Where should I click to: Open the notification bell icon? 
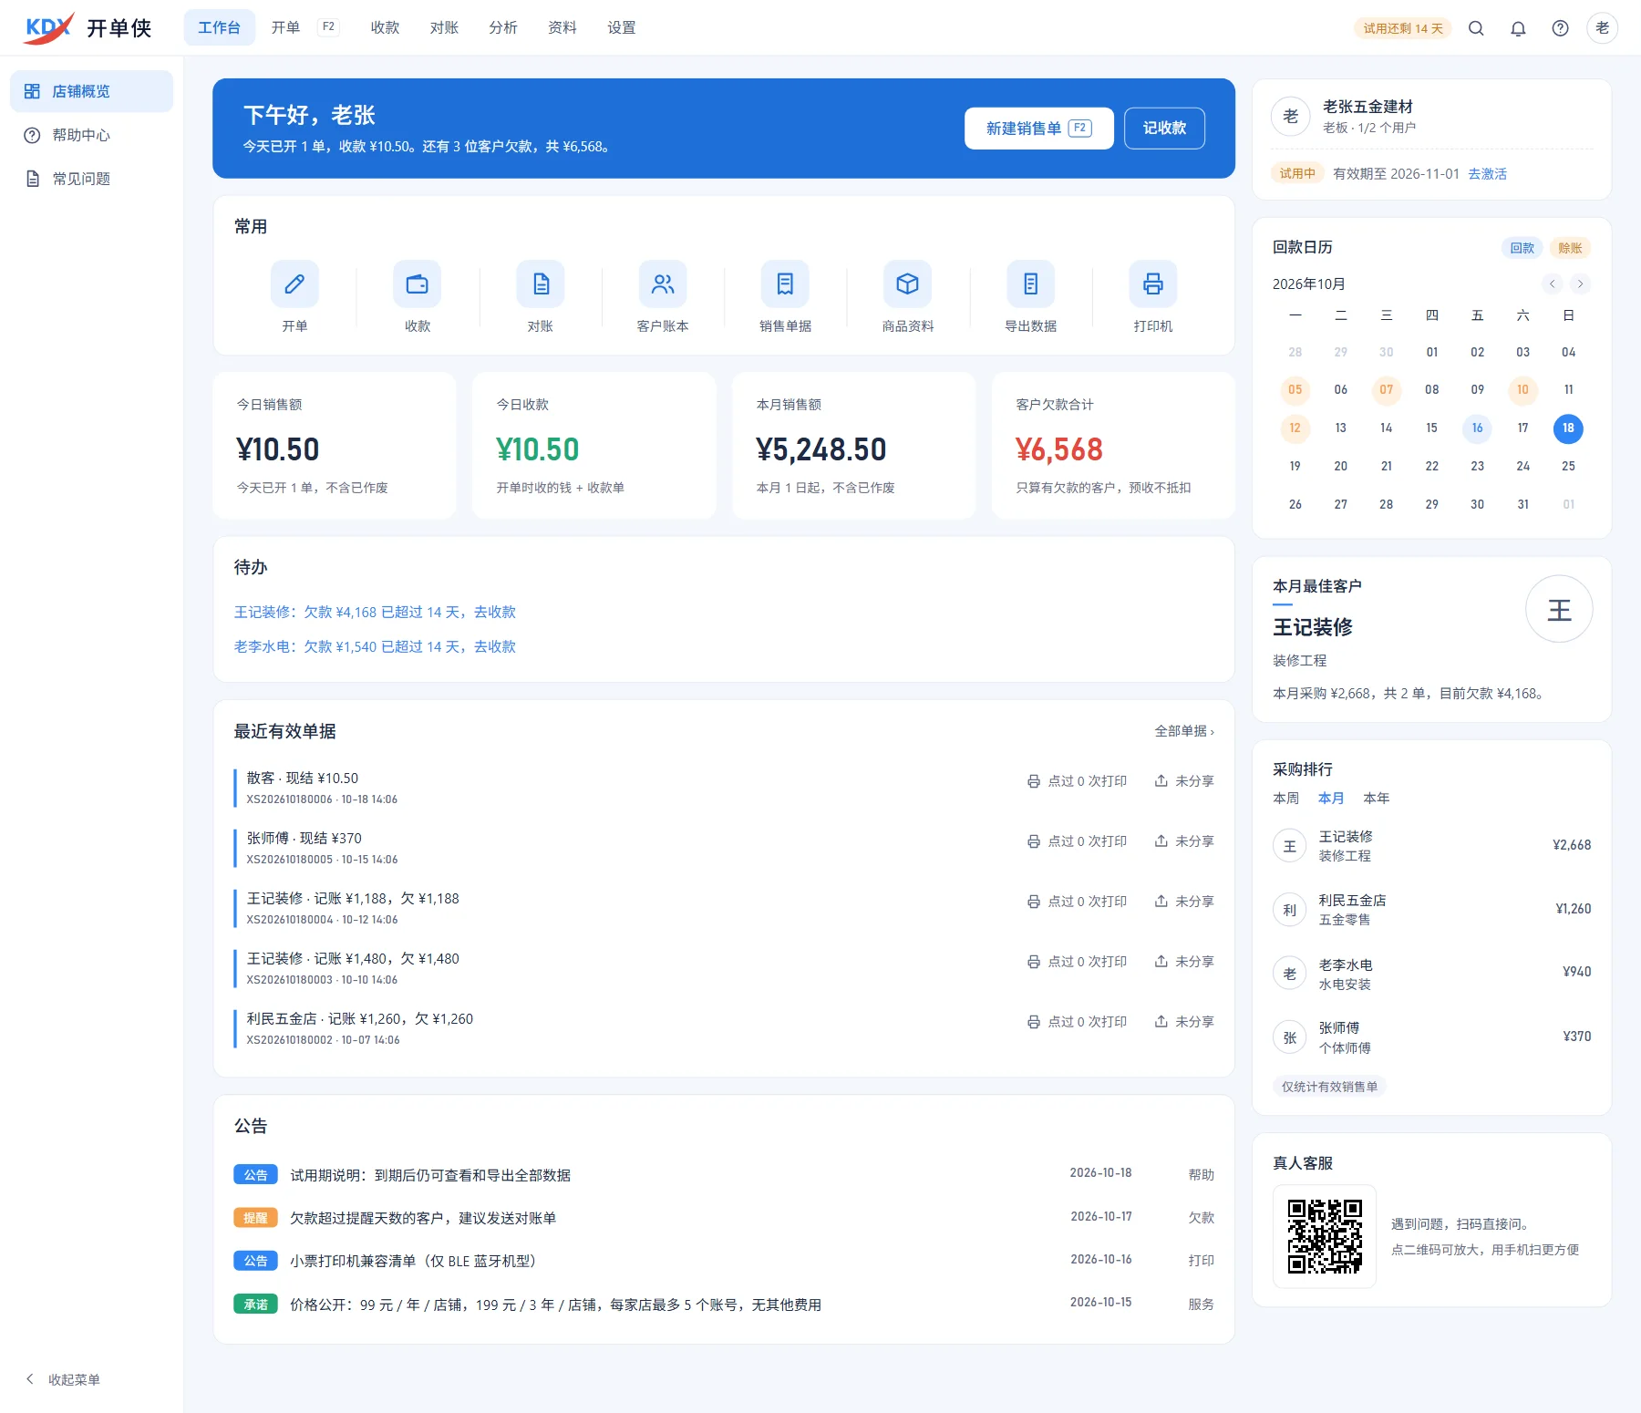pos(1518,28)
